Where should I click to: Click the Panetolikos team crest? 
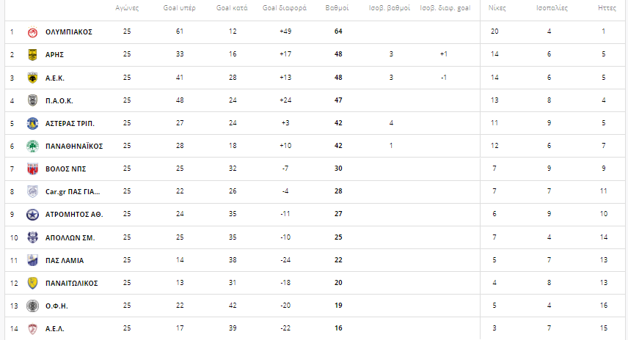click(x=32, y=283)
